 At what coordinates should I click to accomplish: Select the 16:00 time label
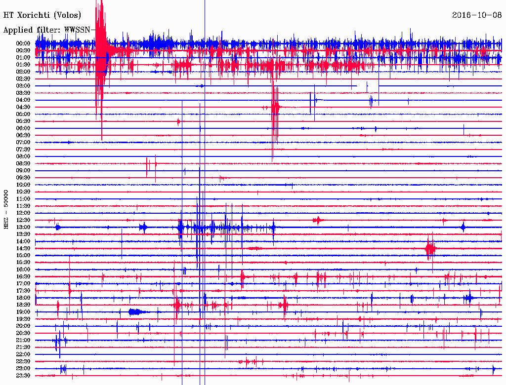(23, 269)
